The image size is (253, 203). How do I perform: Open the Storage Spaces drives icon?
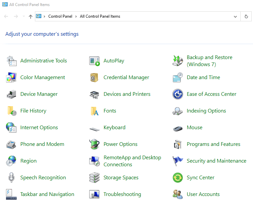point(95,178)
